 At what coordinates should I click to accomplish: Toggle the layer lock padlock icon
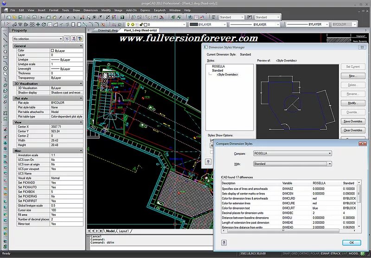141,25
